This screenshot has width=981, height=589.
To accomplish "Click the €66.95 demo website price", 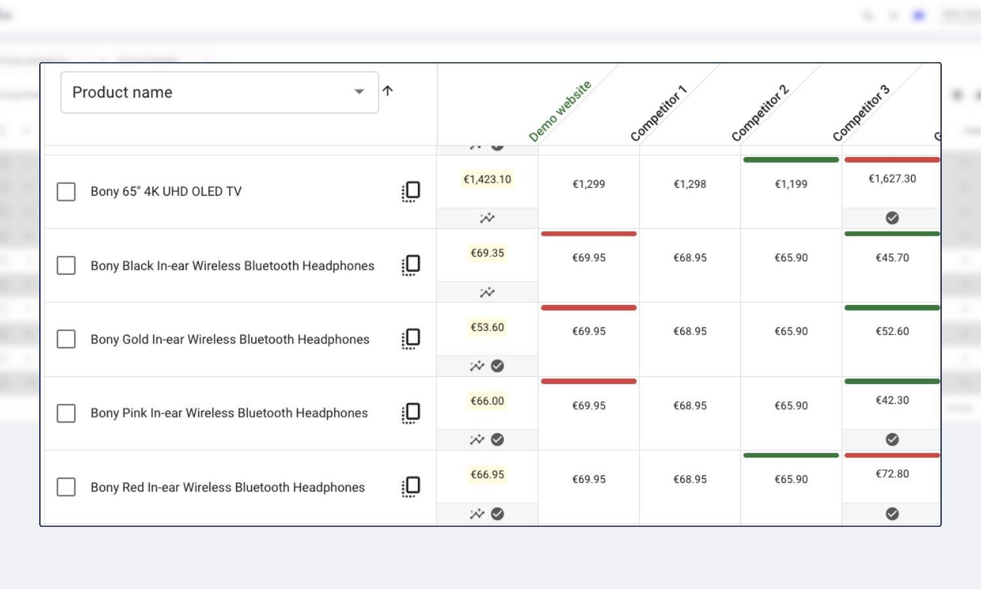I will tap(487, 474).
